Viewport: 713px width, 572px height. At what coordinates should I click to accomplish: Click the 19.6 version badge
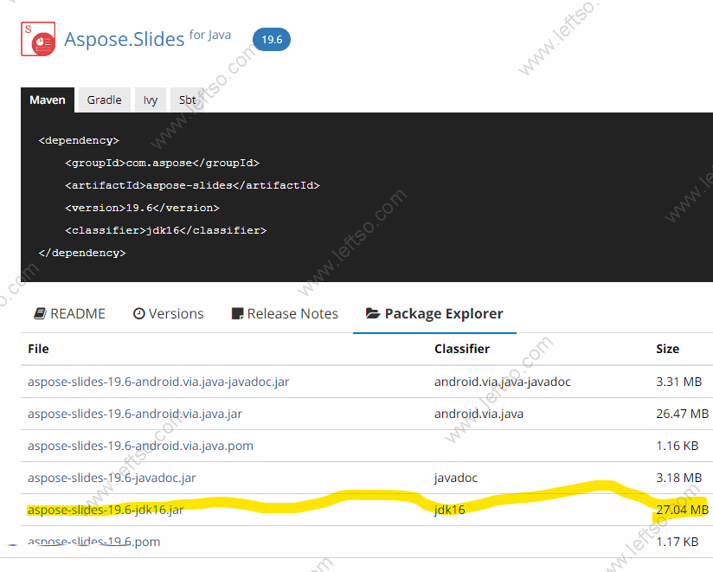click(272, 40)
